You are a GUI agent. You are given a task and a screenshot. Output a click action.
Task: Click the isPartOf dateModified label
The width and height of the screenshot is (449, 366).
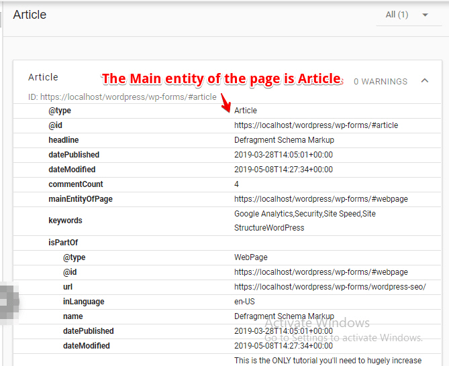click(86, 346)
